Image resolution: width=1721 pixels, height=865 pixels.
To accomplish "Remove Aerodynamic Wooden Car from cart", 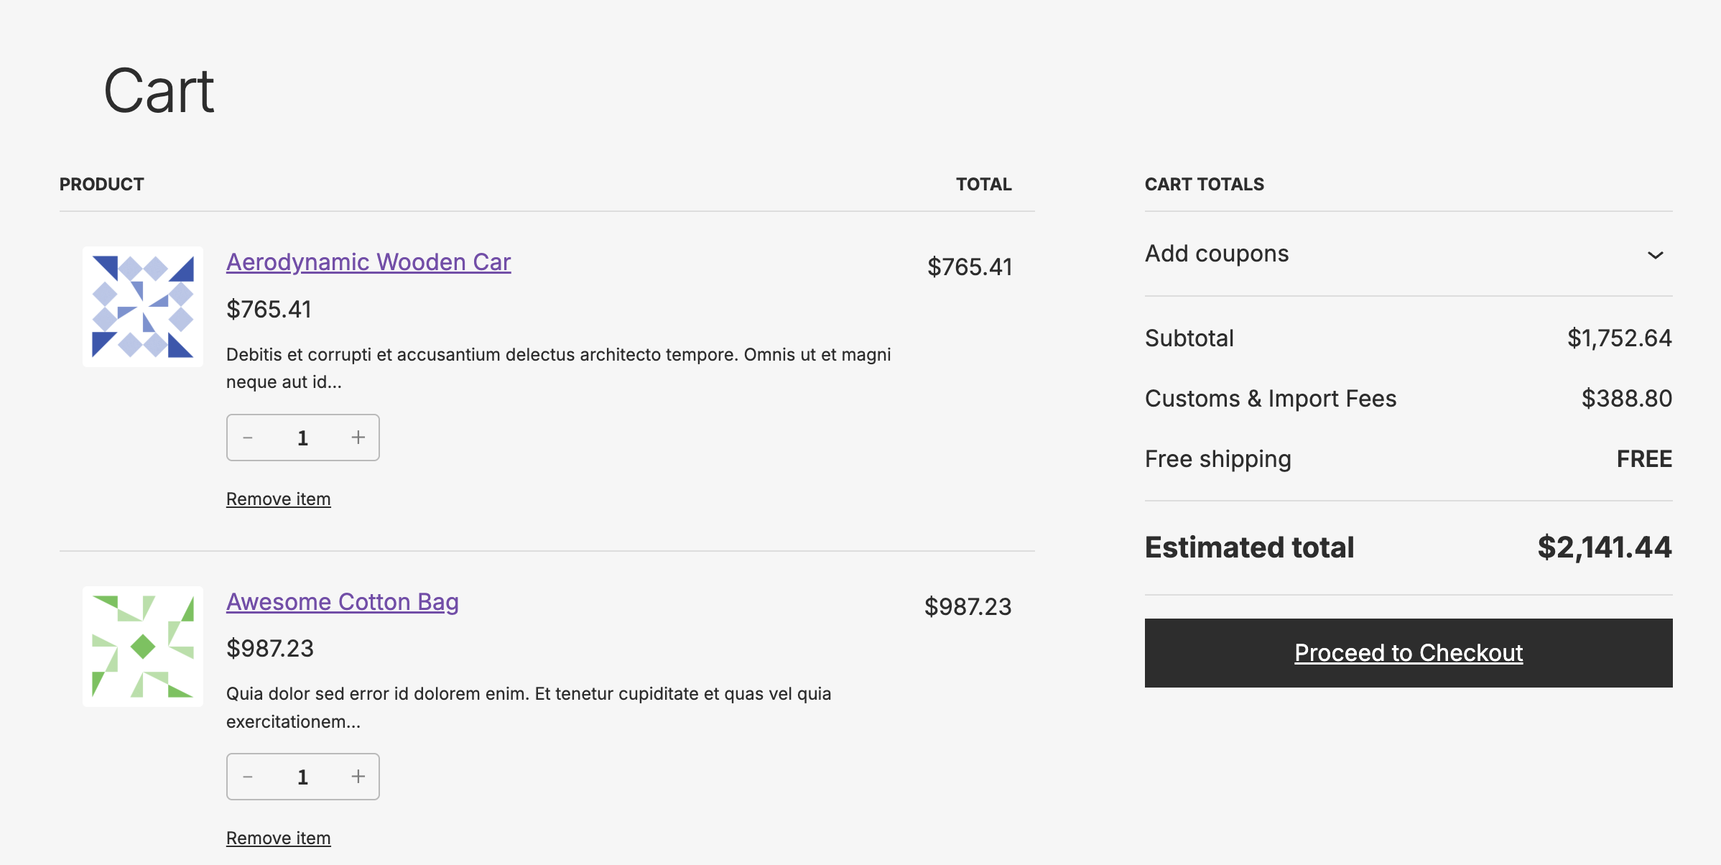I will (279, 499).
